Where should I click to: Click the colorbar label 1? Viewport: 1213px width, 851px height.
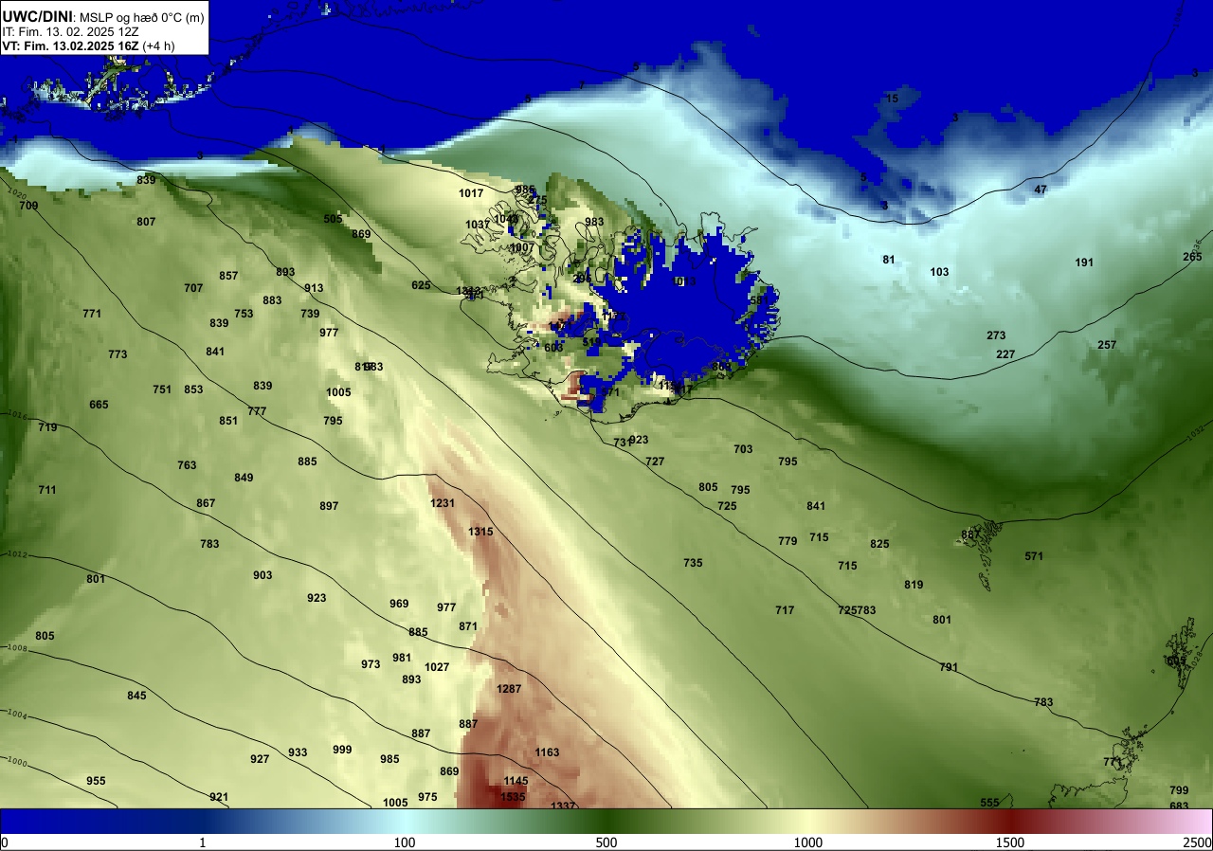coord(203,842)
